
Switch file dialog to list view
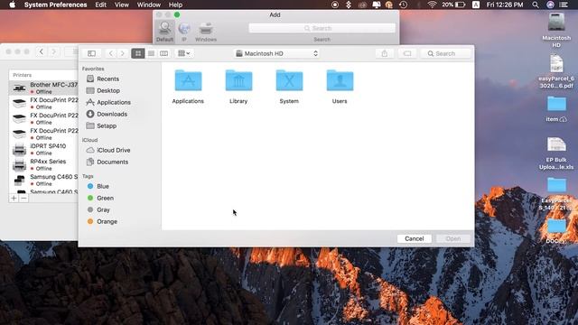(151, 53)
